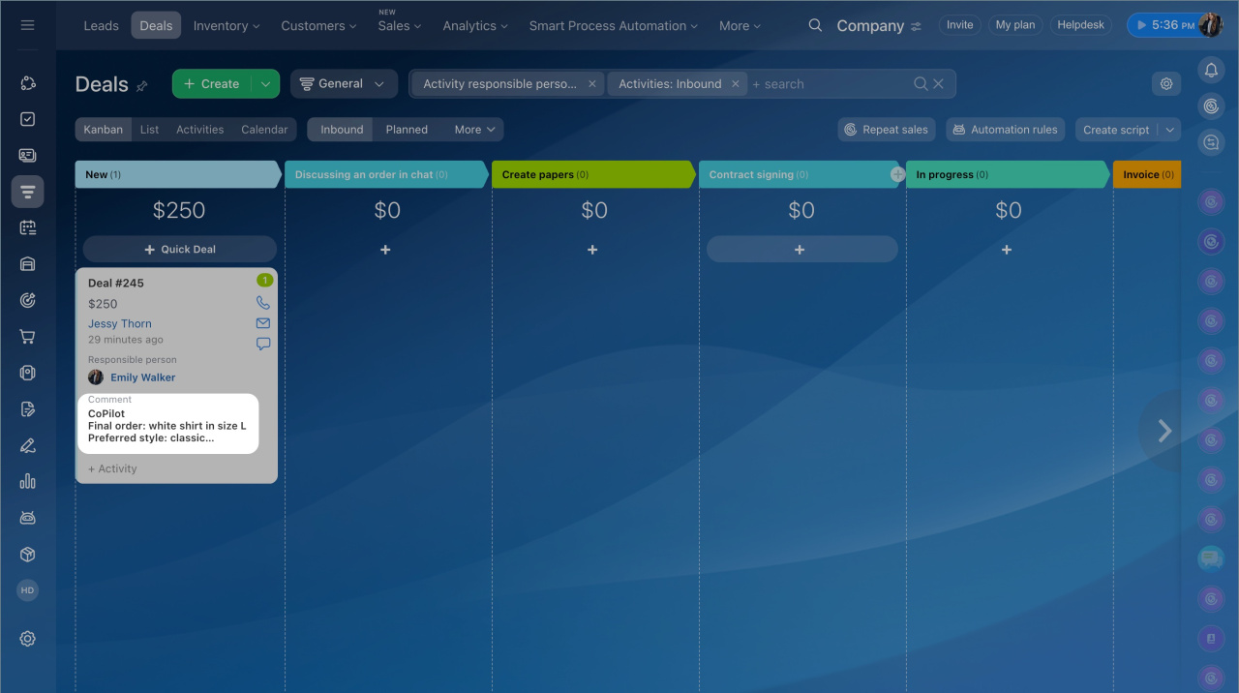Open the shopping cart icon in sidebar
Viewport: 1239px width, 693px height.
pyautogui.click(x=27, y=337)
